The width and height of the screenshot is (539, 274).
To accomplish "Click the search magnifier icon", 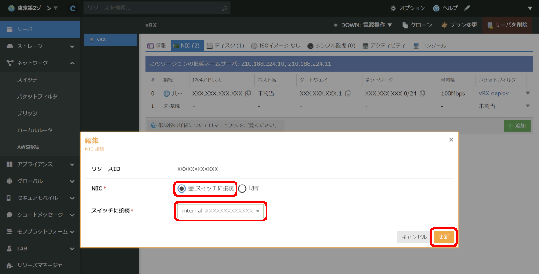I will [225, 8].
